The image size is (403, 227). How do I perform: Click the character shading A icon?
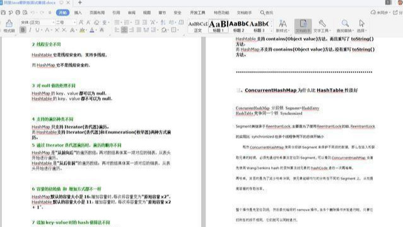(102, 30)
